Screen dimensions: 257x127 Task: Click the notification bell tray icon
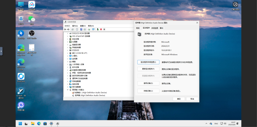(x=237, y=123)
